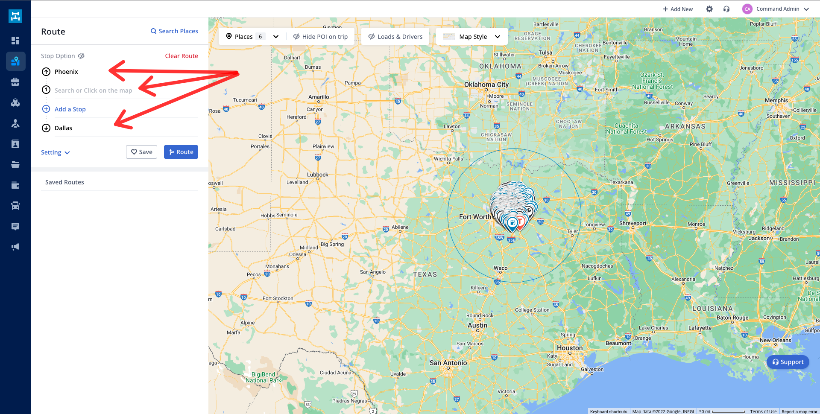Image resolution: width=820 pixels, height=414 pixels.
Task: Open the Support chat button
Action: (788, 362)
